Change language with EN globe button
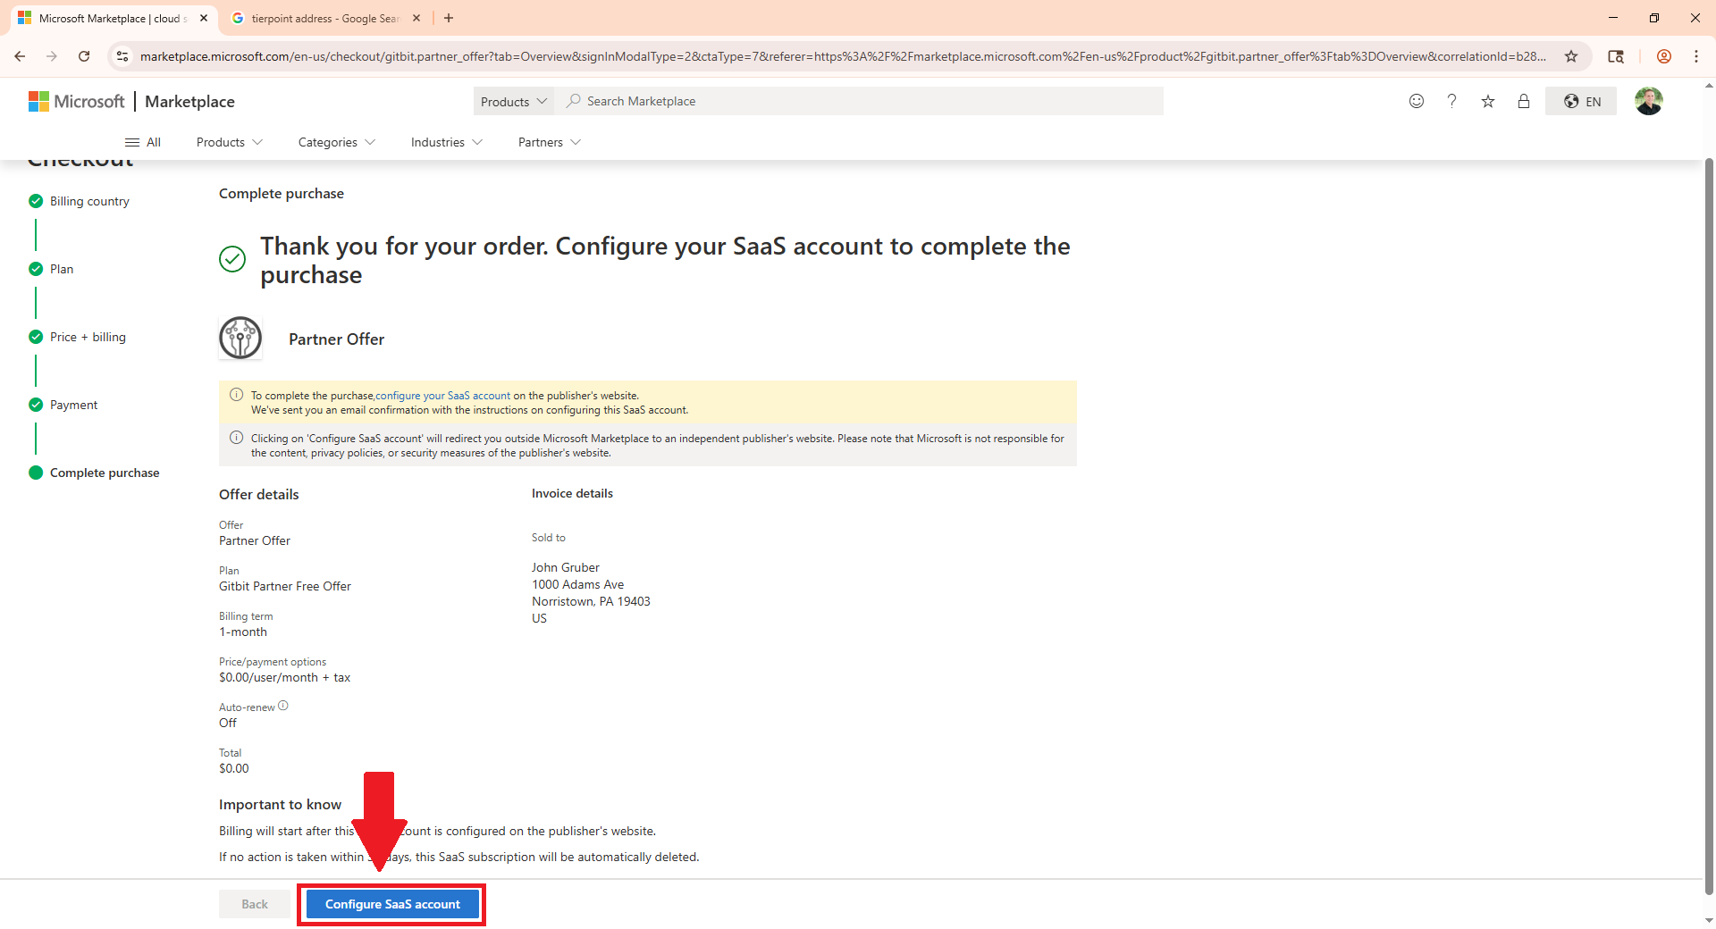This screenshot has width=1716, height=929. (x=1581, y=102)
